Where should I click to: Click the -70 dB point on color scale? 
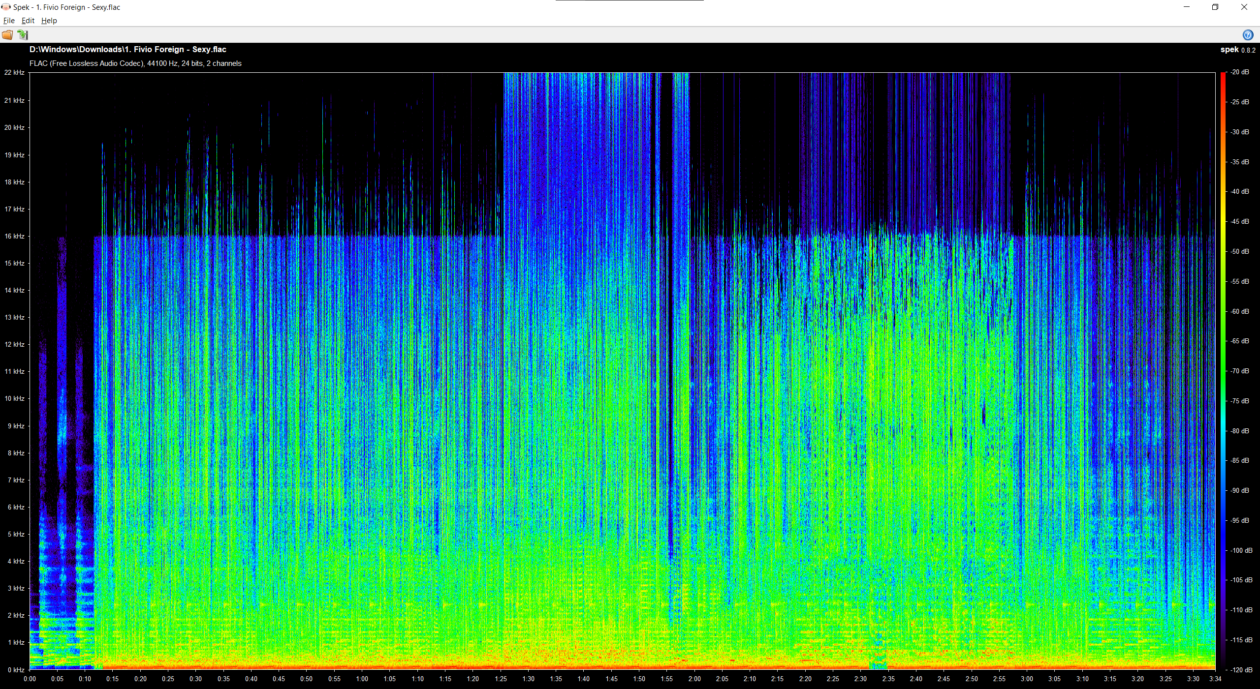coord(1223,371)
